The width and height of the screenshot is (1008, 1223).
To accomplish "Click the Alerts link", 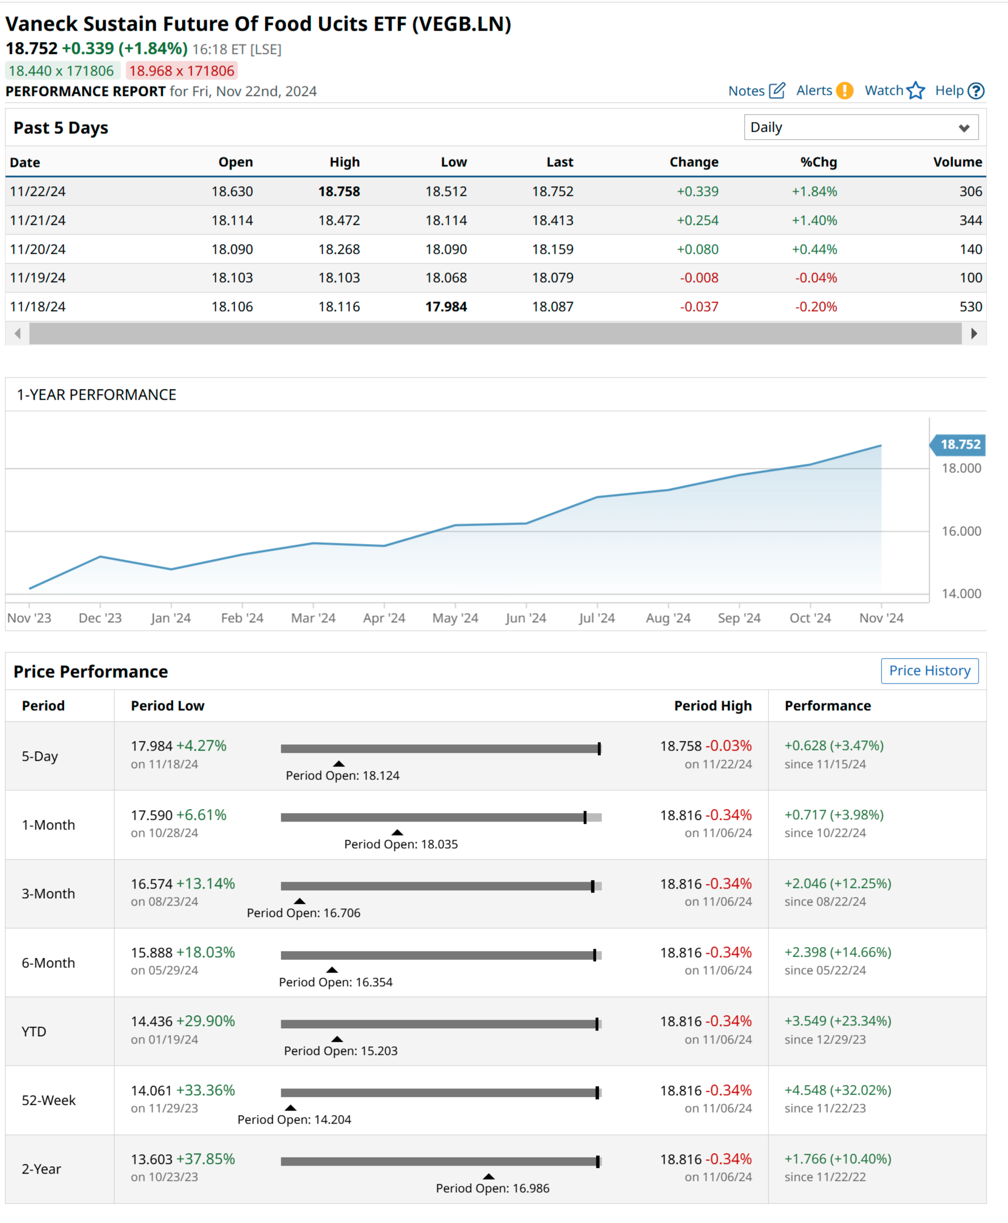I will [814, 90].
